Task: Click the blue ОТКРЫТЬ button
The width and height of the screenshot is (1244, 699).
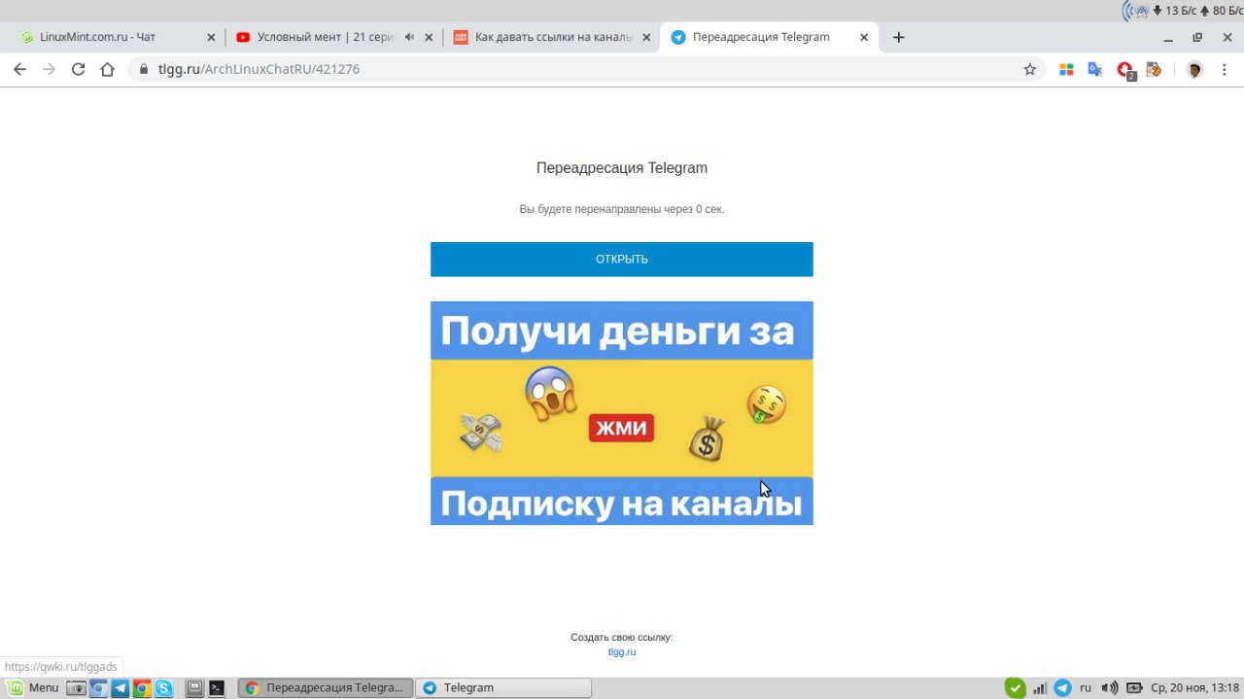Action: pos(622,260)
